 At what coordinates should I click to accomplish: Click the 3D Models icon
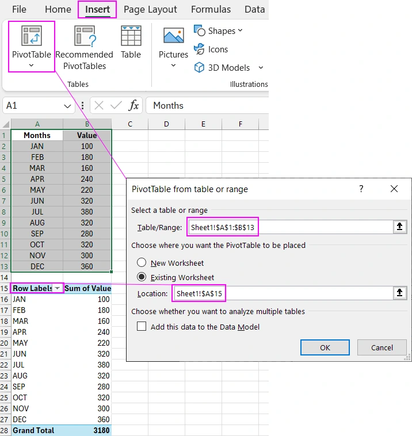200,68
